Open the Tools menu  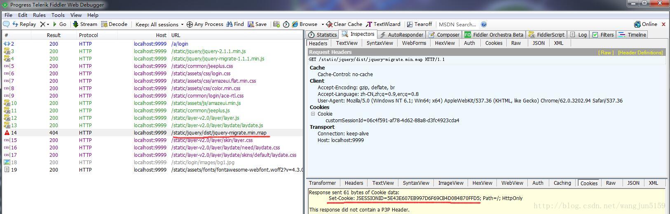(58, 15)
